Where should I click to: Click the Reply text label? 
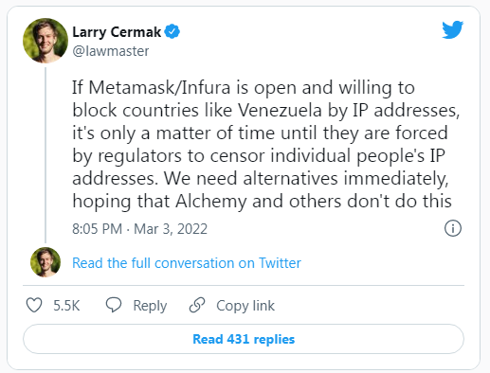coord(150,306)
